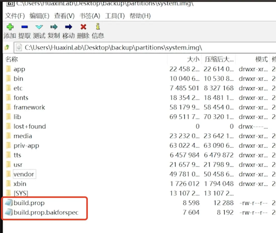Sort by the Name (名称) column header

tap(12, 59)
